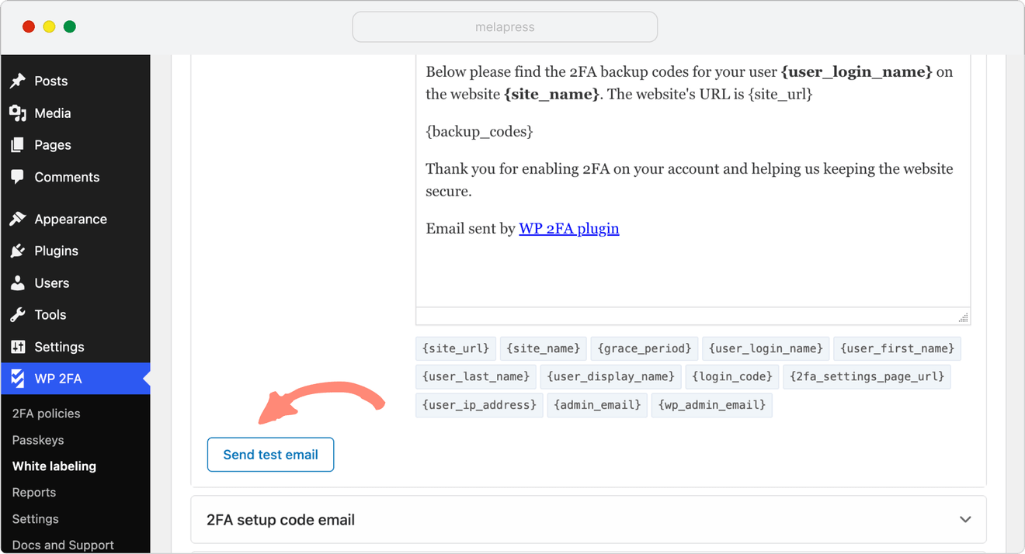
Task: Open the Media menu
Action: (x=75, y=113)
